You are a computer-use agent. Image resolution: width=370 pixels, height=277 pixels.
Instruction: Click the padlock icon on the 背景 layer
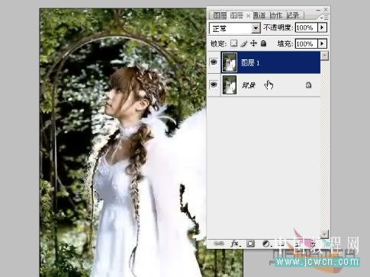pos(308,85)
